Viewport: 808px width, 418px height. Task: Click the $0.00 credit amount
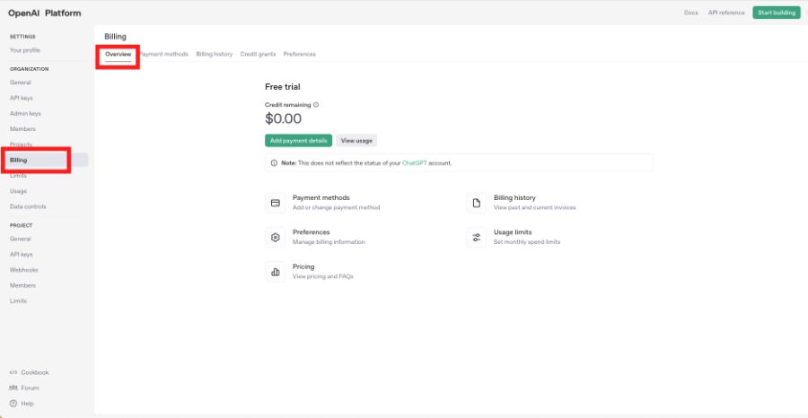click(x=283, y=119)
